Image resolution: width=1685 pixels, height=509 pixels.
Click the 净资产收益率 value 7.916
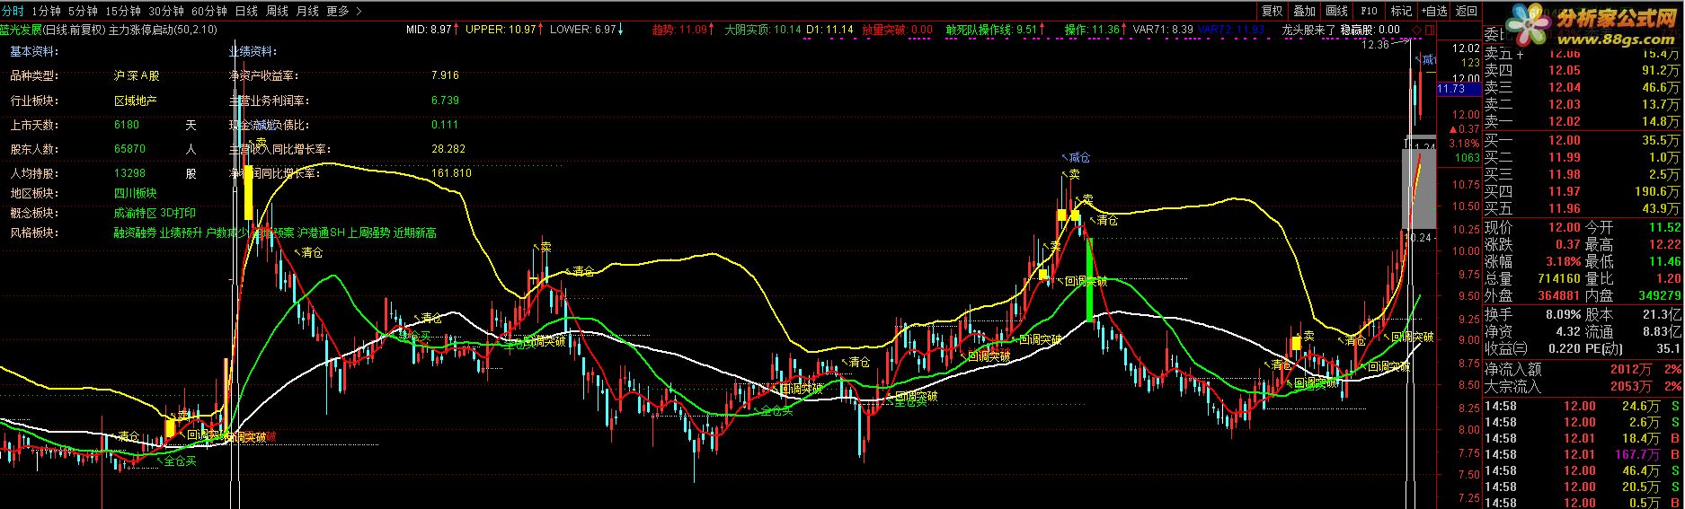(x=445, y=76)
